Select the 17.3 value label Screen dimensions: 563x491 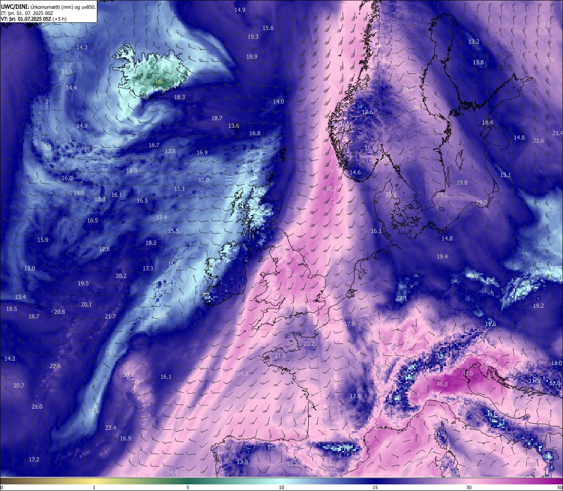tap(148, 268)
